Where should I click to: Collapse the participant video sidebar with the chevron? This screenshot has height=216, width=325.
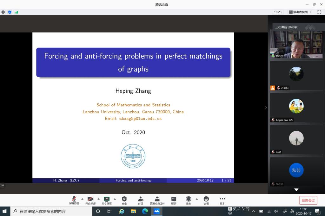pyautogui.click(x=266, y=108)
